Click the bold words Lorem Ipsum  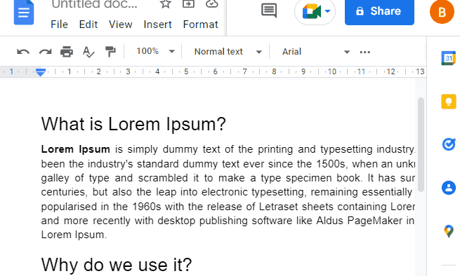click(x=75, y=149)
